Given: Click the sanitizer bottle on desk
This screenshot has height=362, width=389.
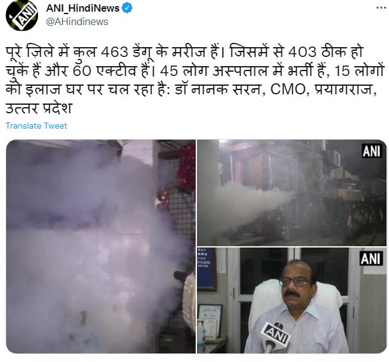Looking at the screenshot, I should click(x=201, y=331).
